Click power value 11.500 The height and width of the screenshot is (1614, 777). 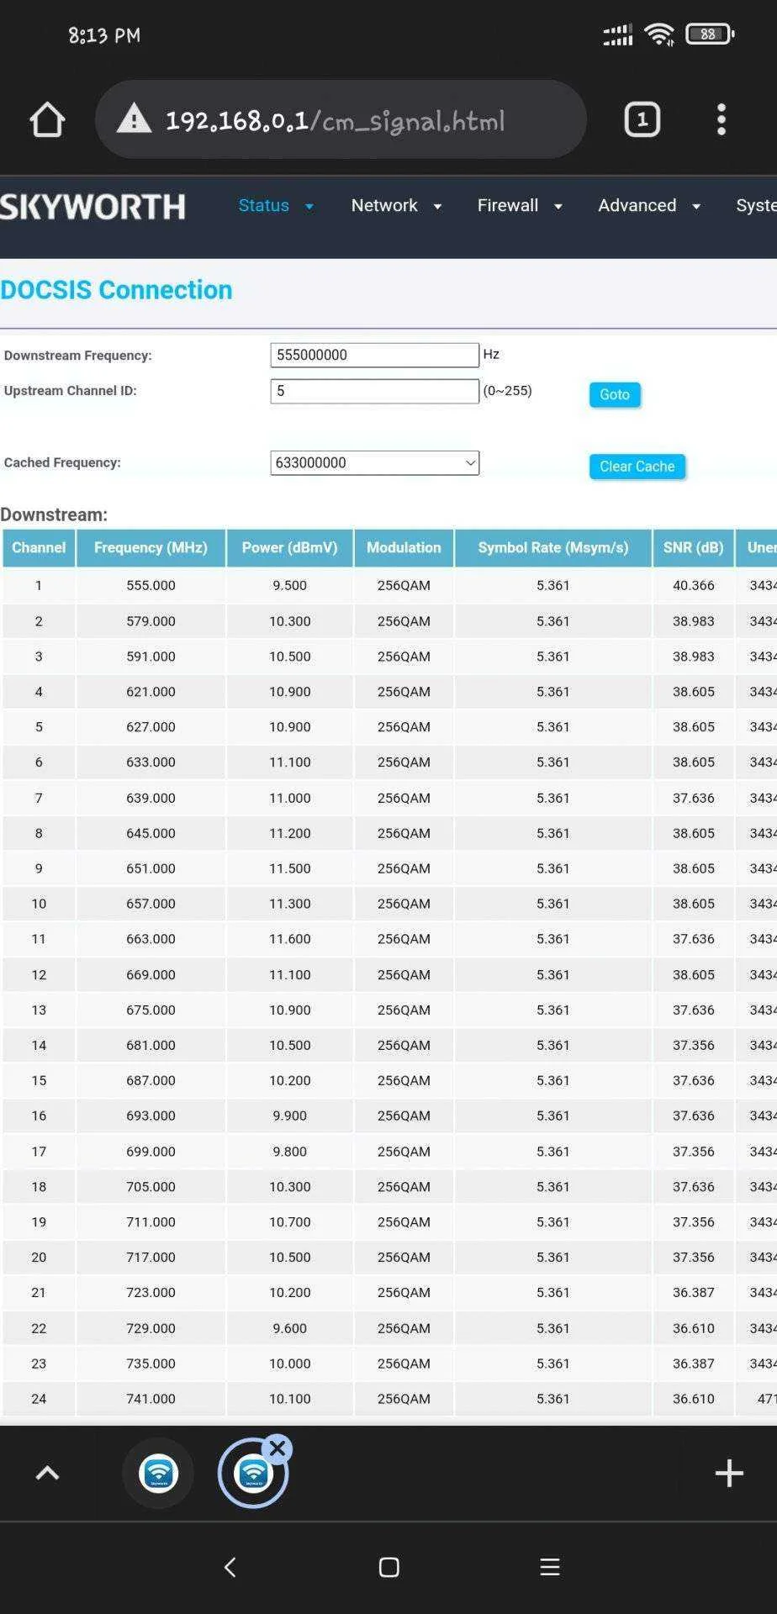(x=289, y=868)
